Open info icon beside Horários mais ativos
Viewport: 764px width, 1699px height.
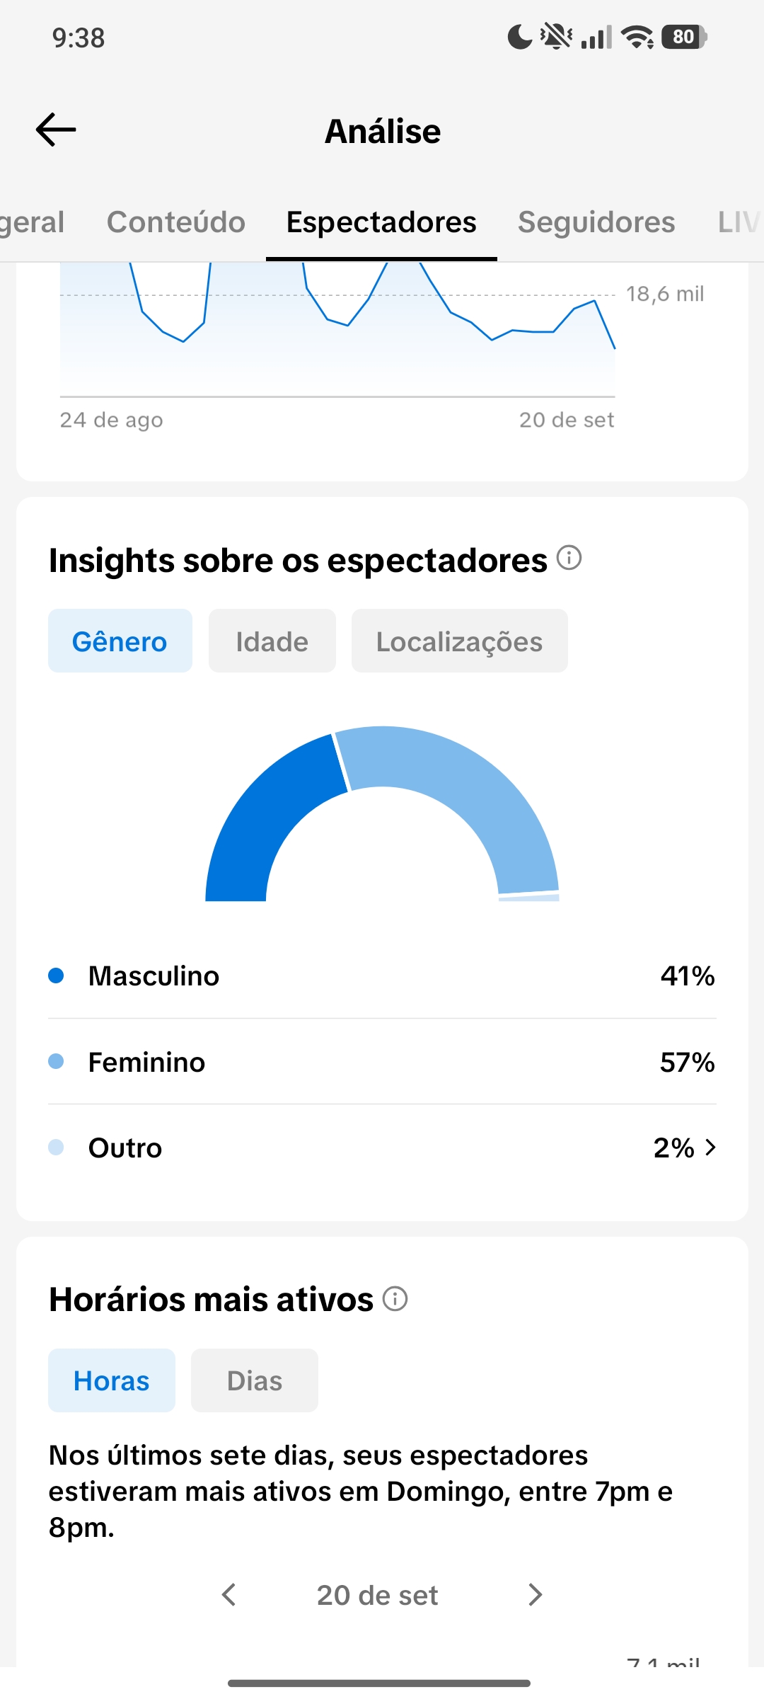395,1299
